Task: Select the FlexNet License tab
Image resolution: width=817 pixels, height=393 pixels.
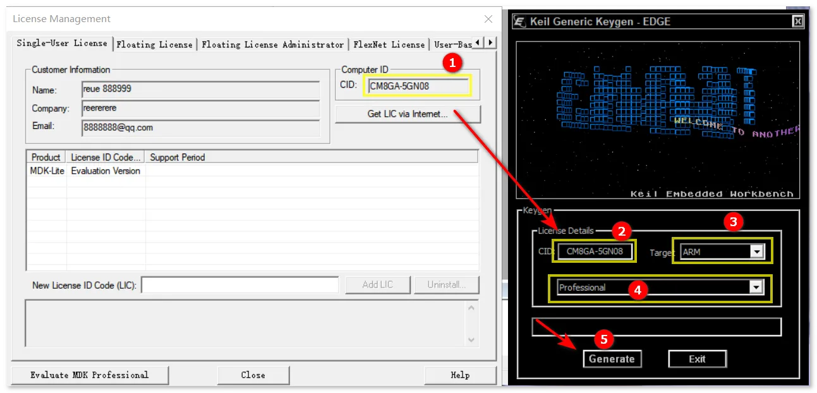Action: pos(389,44)
